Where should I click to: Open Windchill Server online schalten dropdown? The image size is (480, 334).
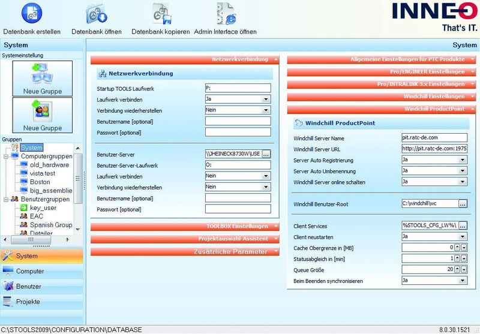click(462, 182)
